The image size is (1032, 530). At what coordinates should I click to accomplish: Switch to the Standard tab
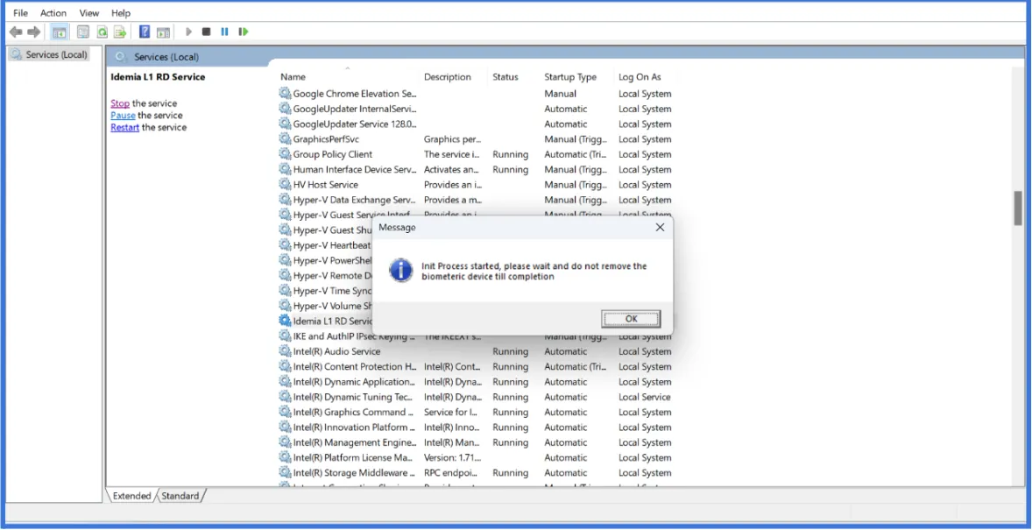coord(180,496)
